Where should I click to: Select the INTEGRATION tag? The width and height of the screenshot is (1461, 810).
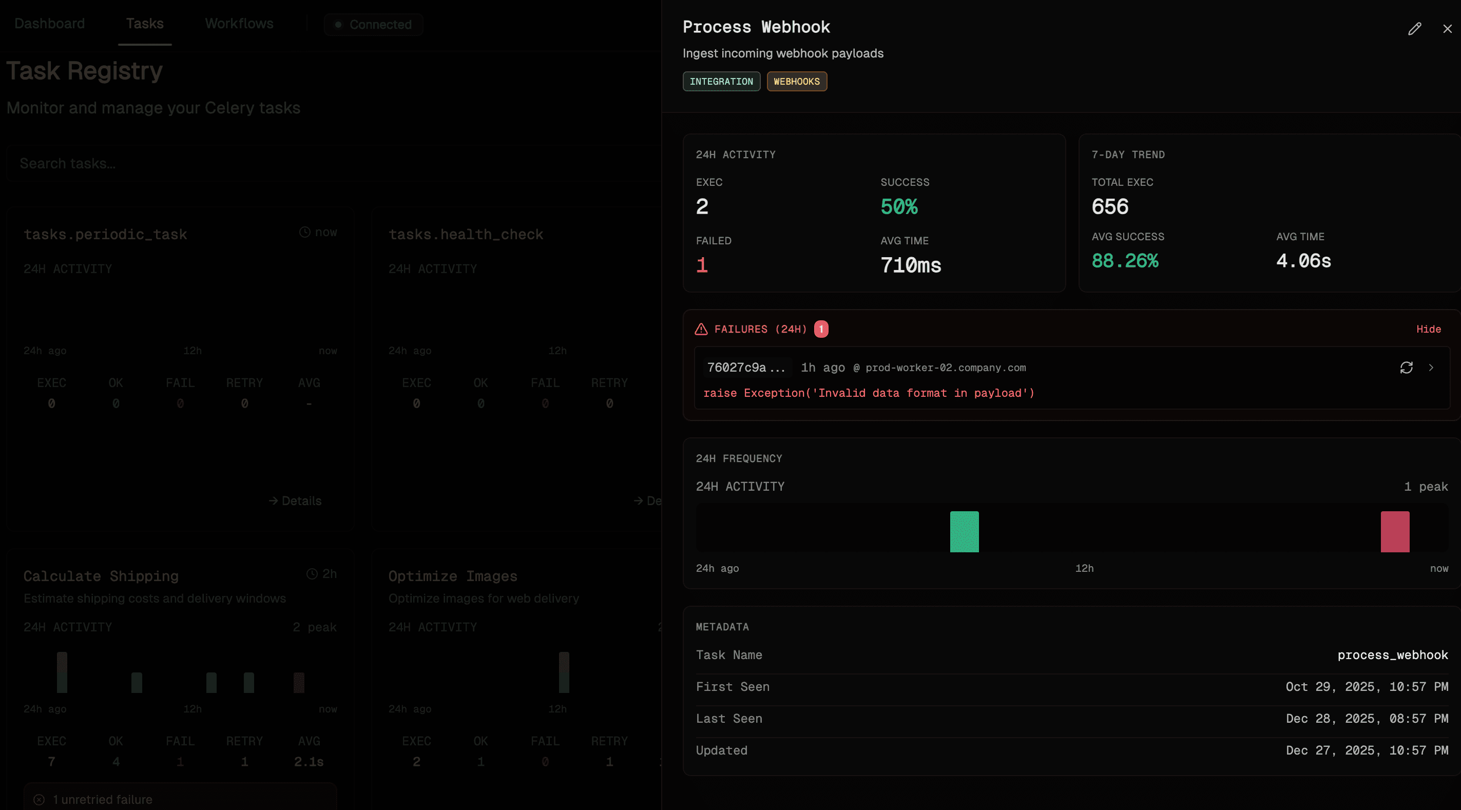click(x=721, y=81)
